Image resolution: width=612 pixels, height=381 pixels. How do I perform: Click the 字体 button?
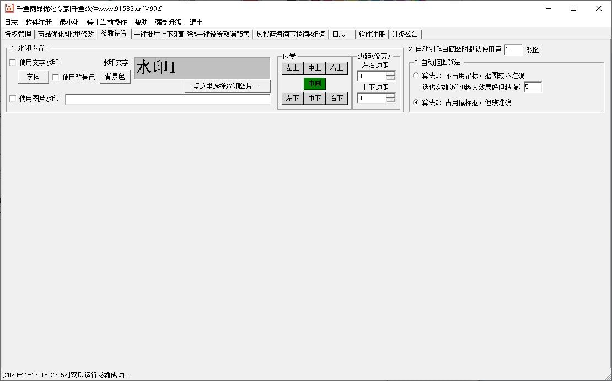pos(33,77)
